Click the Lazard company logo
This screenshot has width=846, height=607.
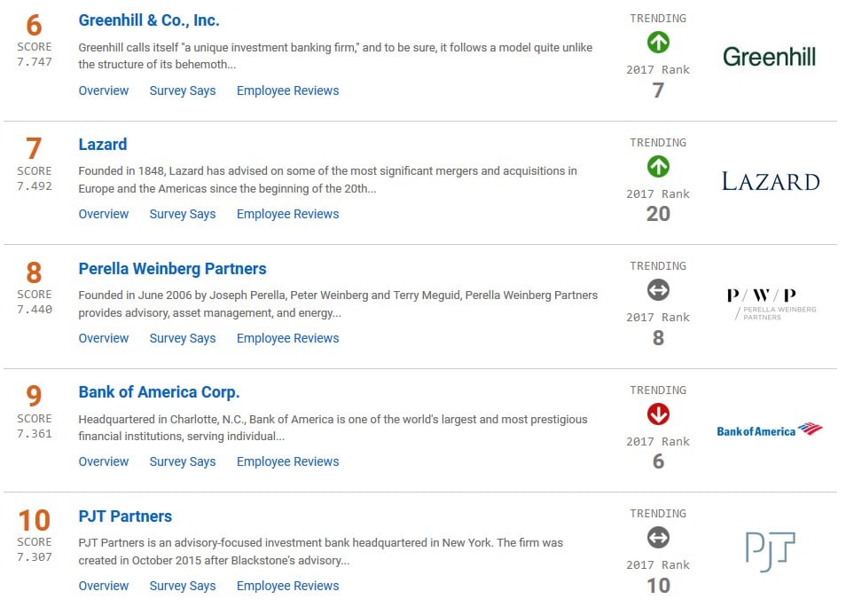(770, 182)
